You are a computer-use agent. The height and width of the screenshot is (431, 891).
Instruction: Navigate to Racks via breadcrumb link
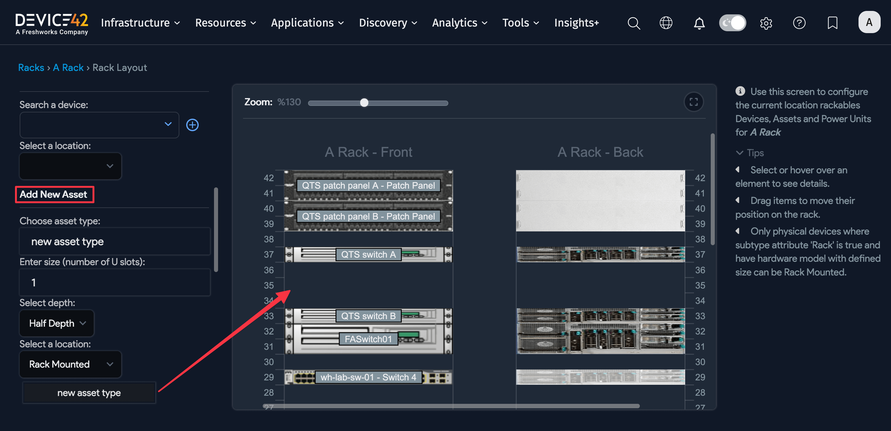click(31, 67)
